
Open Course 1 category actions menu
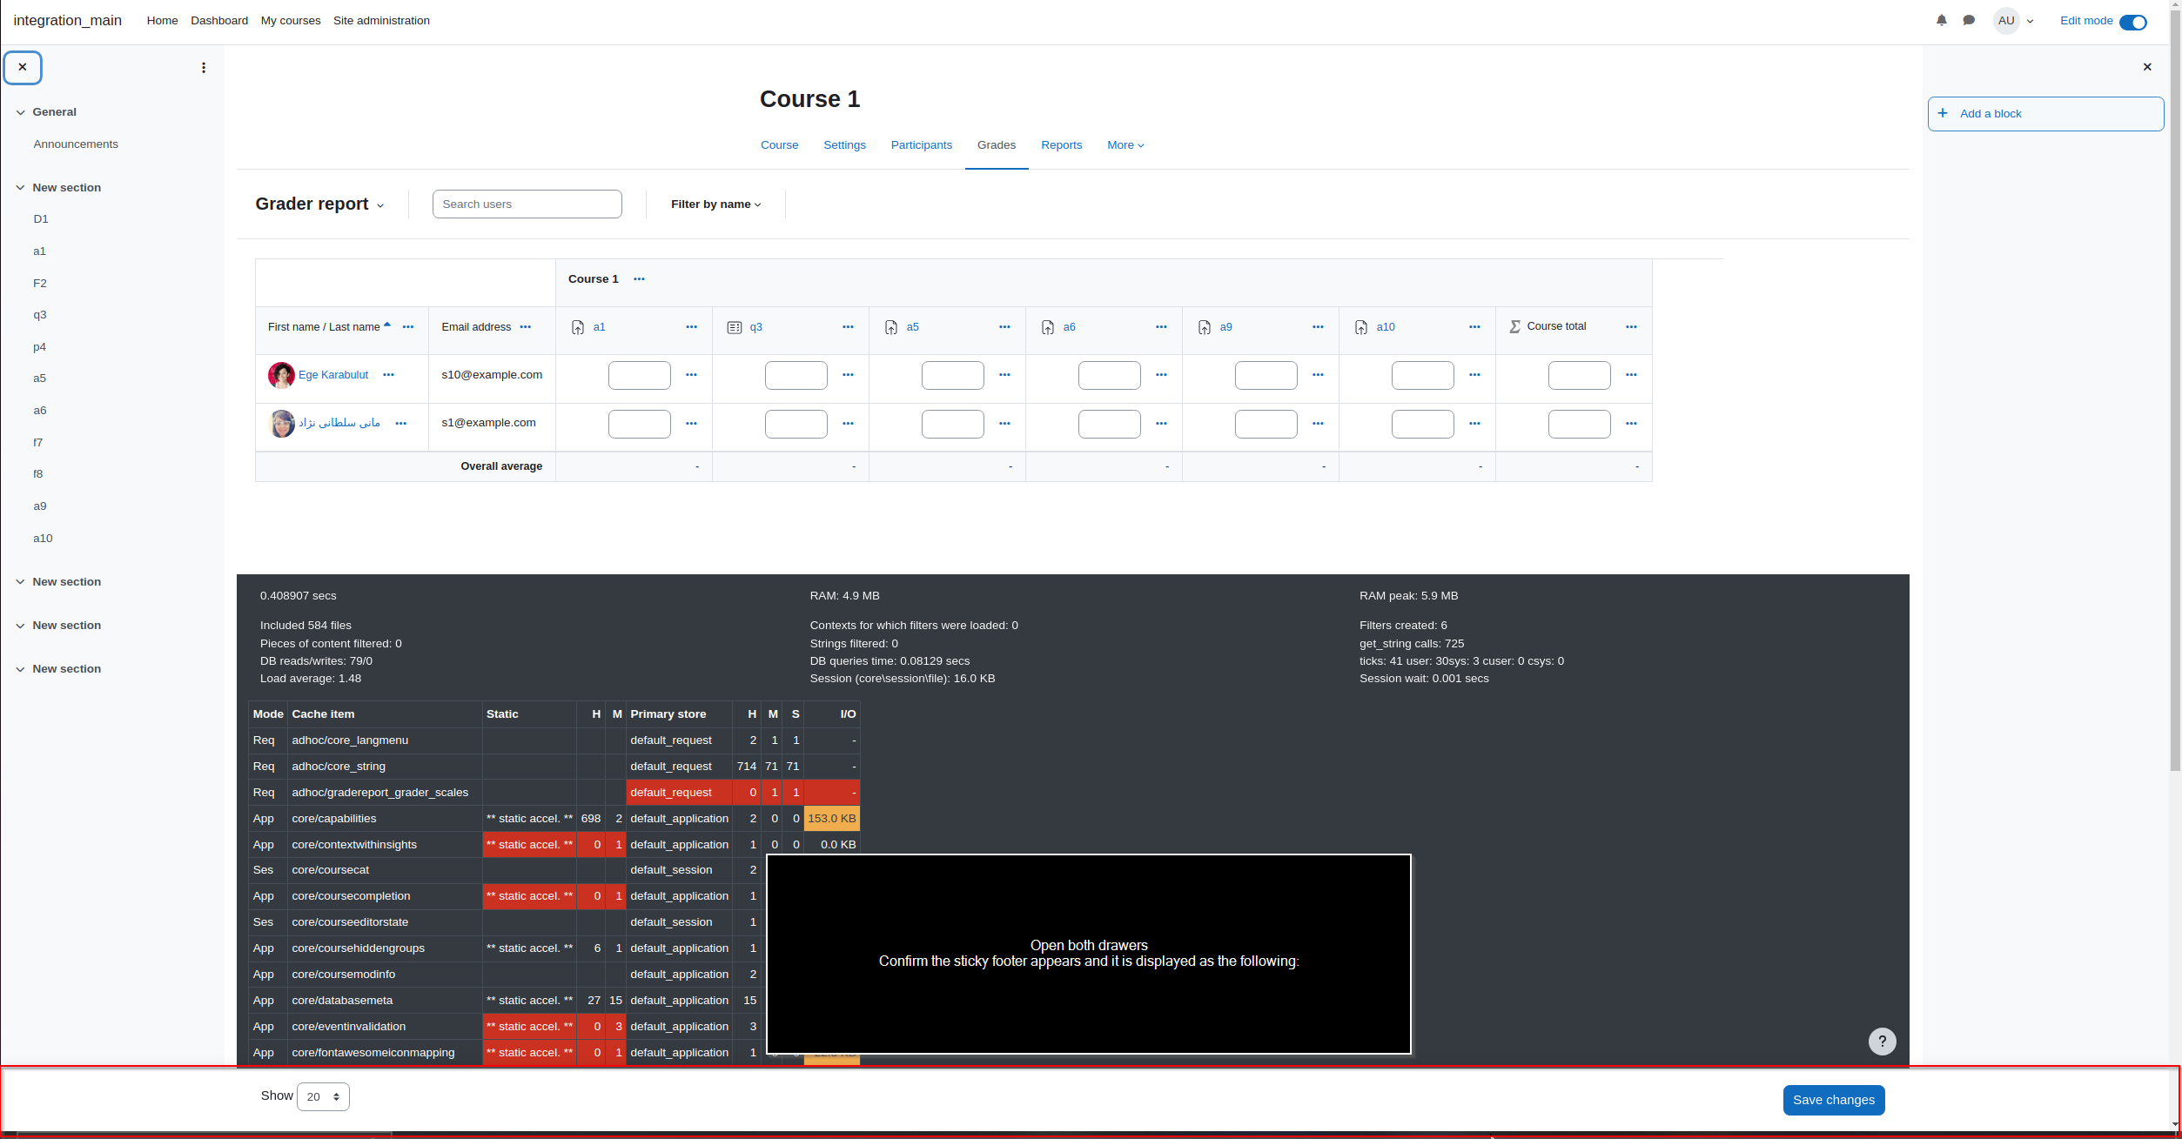(640, 279)
